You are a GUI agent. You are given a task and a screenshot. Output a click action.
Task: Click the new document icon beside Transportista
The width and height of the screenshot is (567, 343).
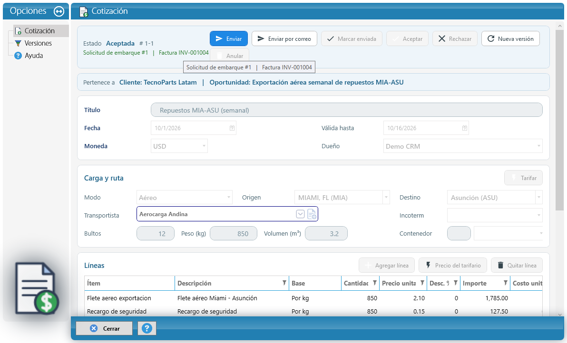point(312,214)
